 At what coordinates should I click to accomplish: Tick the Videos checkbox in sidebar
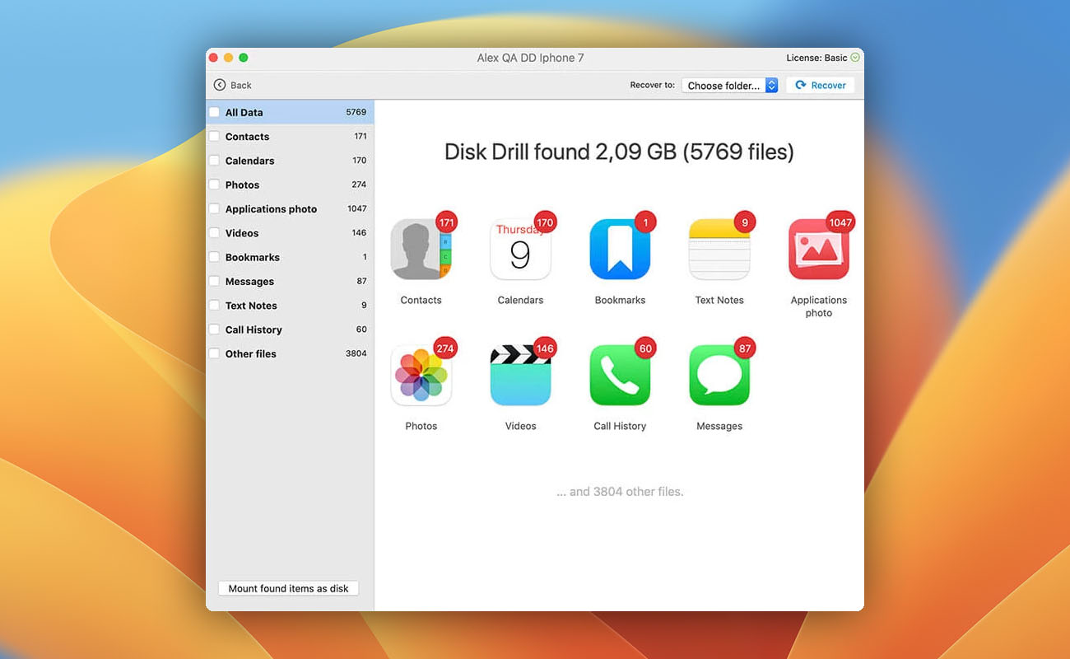tap(215, 233)
